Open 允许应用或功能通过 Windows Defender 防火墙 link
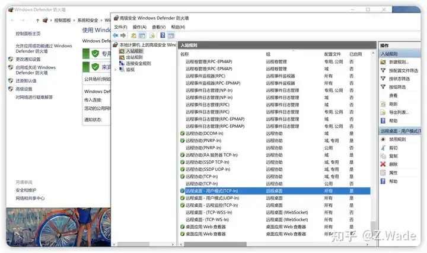Screen dimensions: 427x253 coord(44,48)
